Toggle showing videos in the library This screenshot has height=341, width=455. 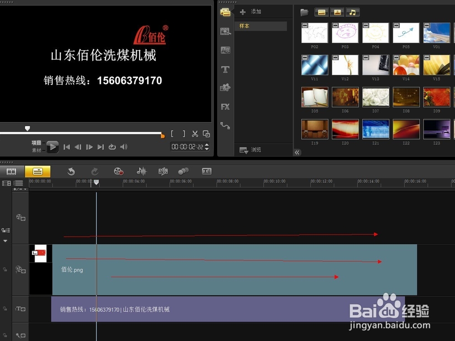click(x=322, y=12)
